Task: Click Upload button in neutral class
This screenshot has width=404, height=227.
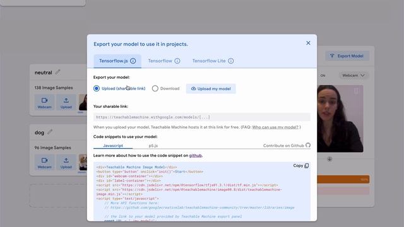Action: [x=66, y=102]
